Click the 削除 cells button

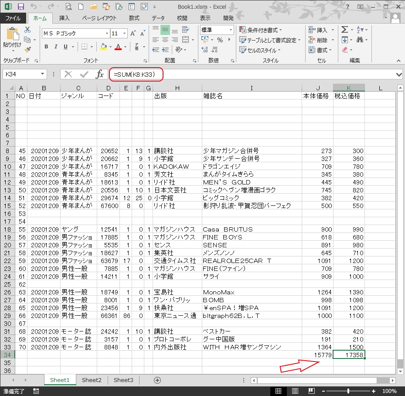coord(318,40)
